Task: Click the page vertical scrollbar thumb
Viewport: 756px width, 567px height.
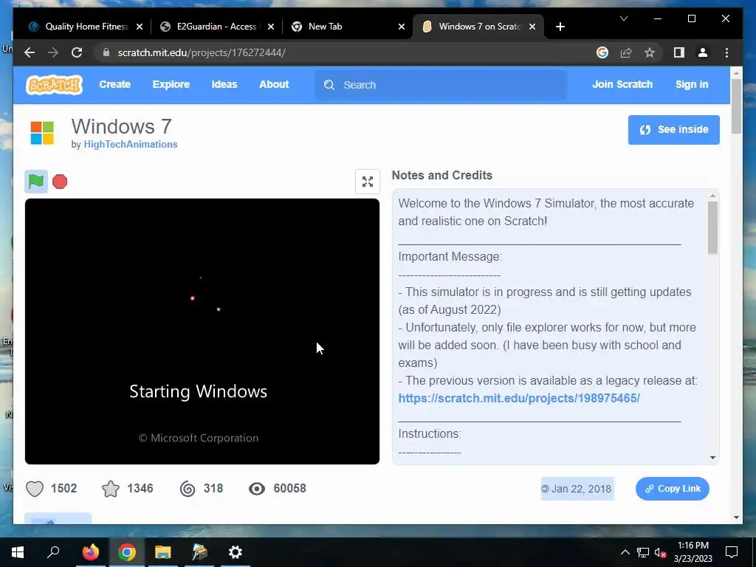Action: point(736,106)
